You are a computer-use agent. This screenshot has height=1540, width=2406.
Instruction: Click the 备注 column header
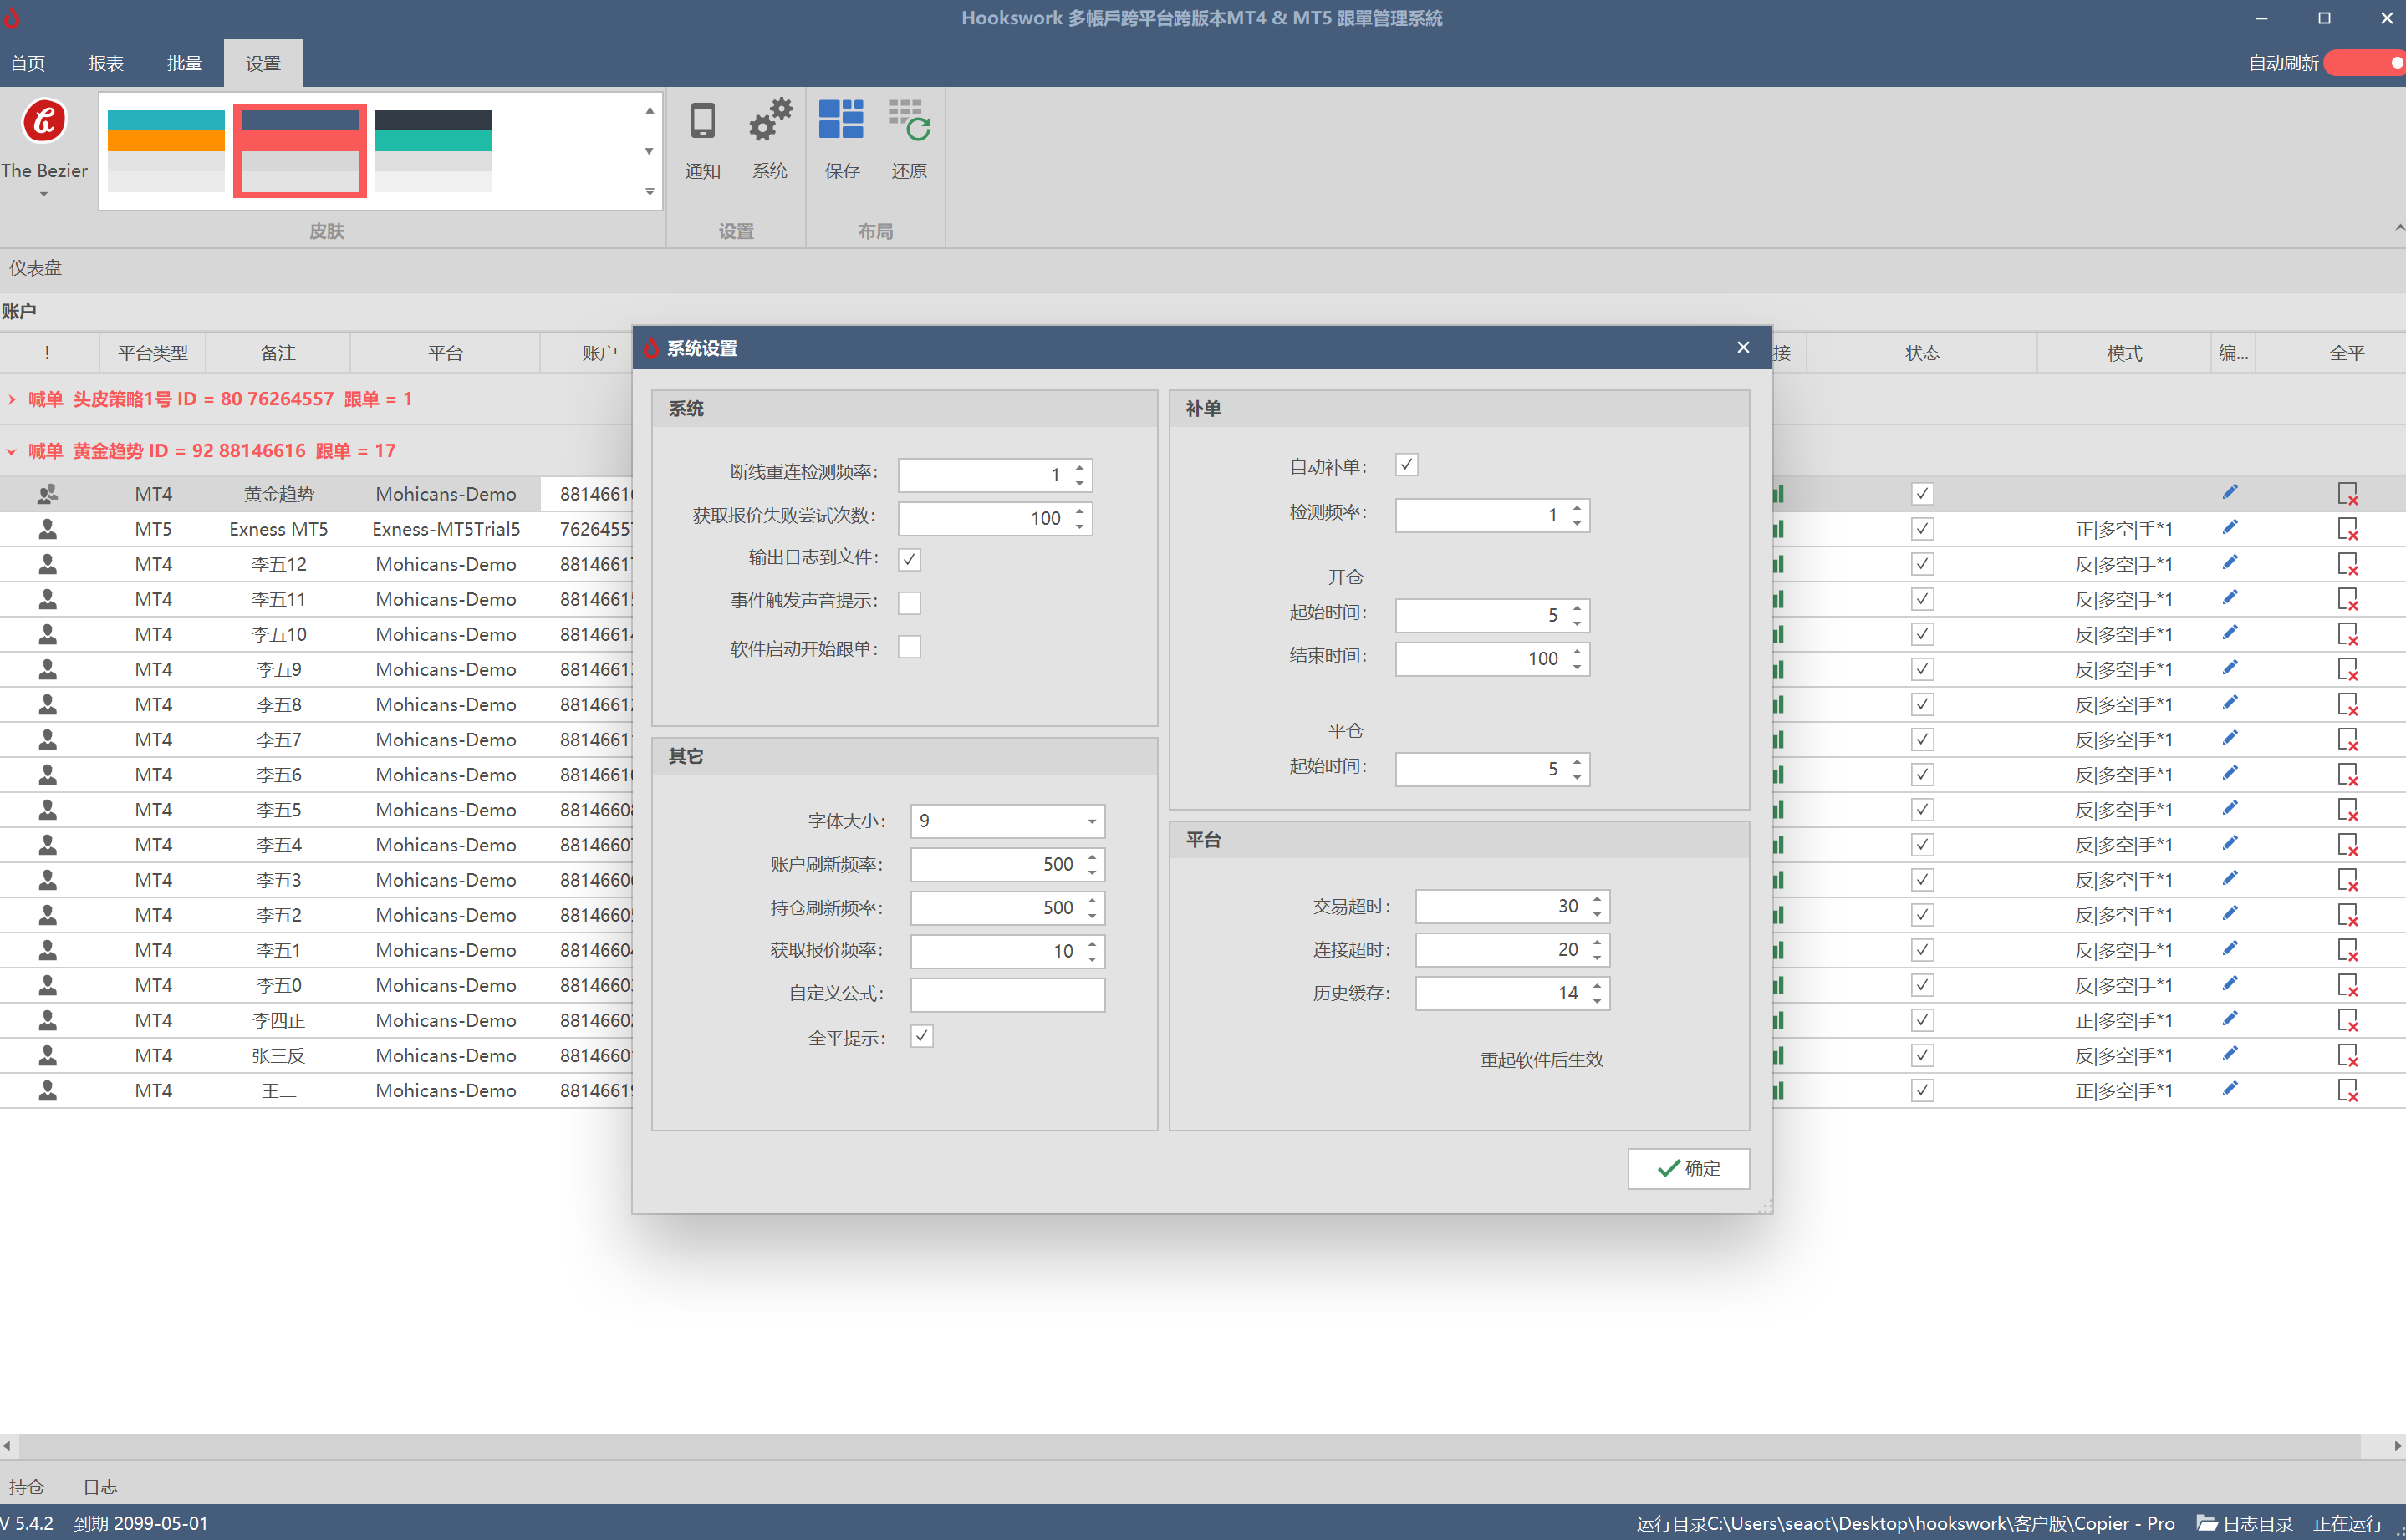pos(278,353)
